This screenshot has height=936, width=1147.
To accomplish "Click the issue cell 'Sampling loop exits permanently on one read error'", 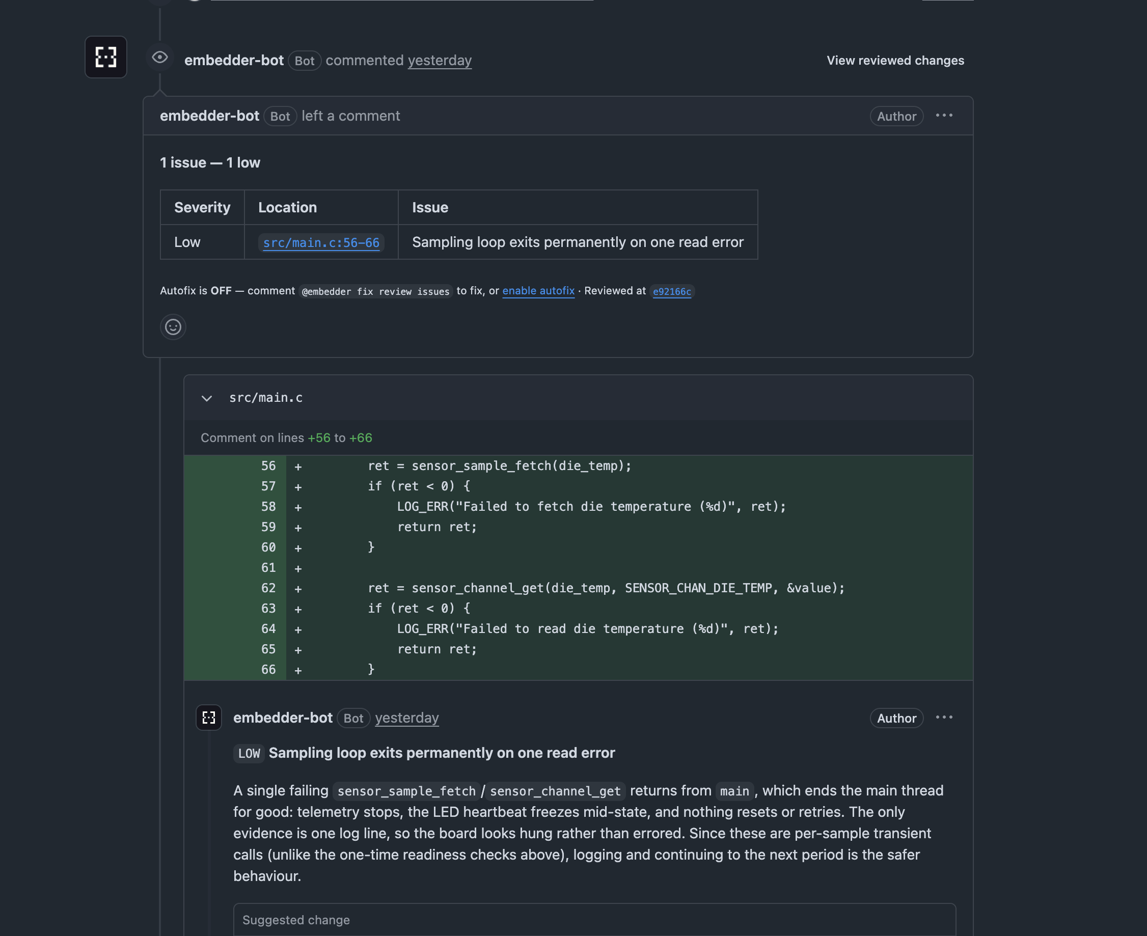I will tap(578, 242).
